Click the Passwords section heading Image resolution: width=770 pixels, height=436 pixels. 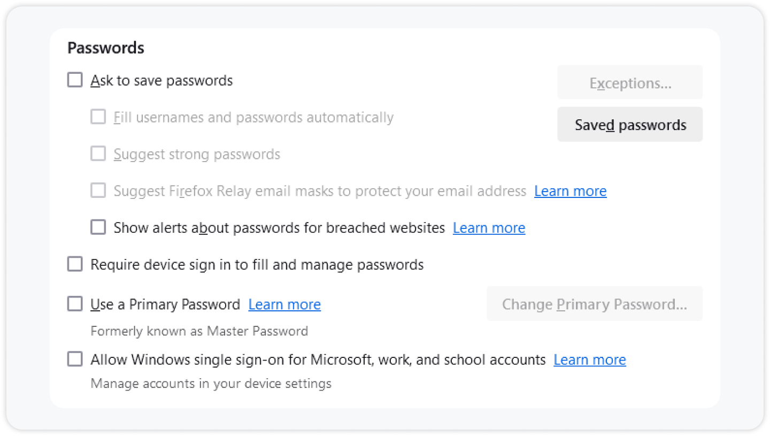(105, 48)
